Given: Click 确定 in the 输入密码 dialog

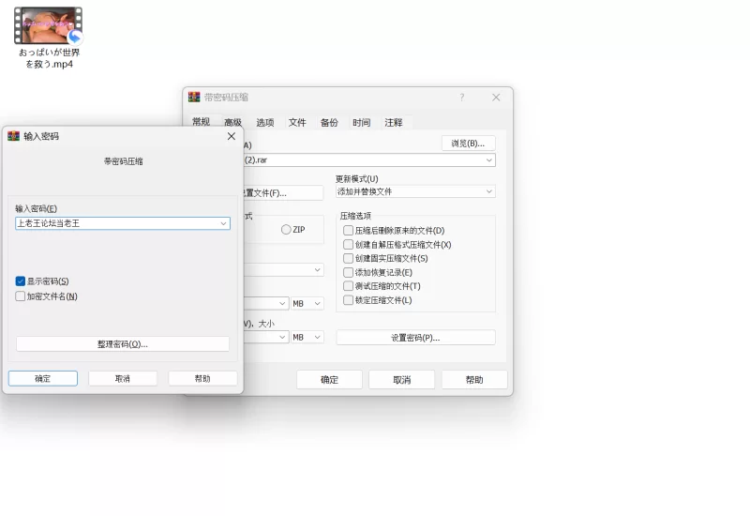Looking at the screenshot, I should tap(43, 378).
